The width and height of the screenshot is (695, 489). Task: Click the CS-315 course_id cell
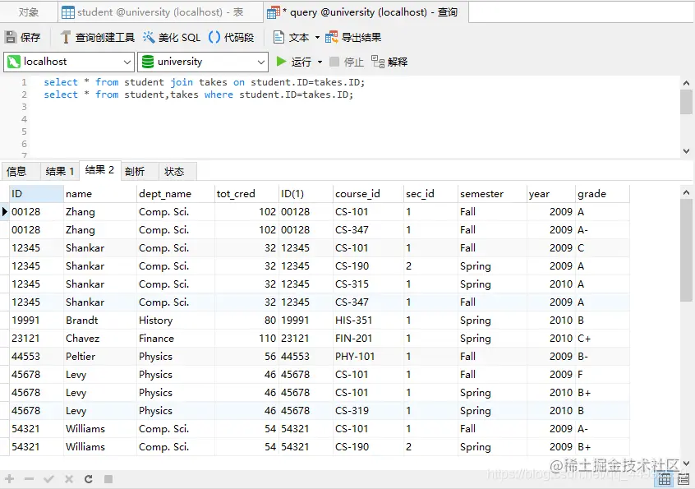[x=368, y=284]
